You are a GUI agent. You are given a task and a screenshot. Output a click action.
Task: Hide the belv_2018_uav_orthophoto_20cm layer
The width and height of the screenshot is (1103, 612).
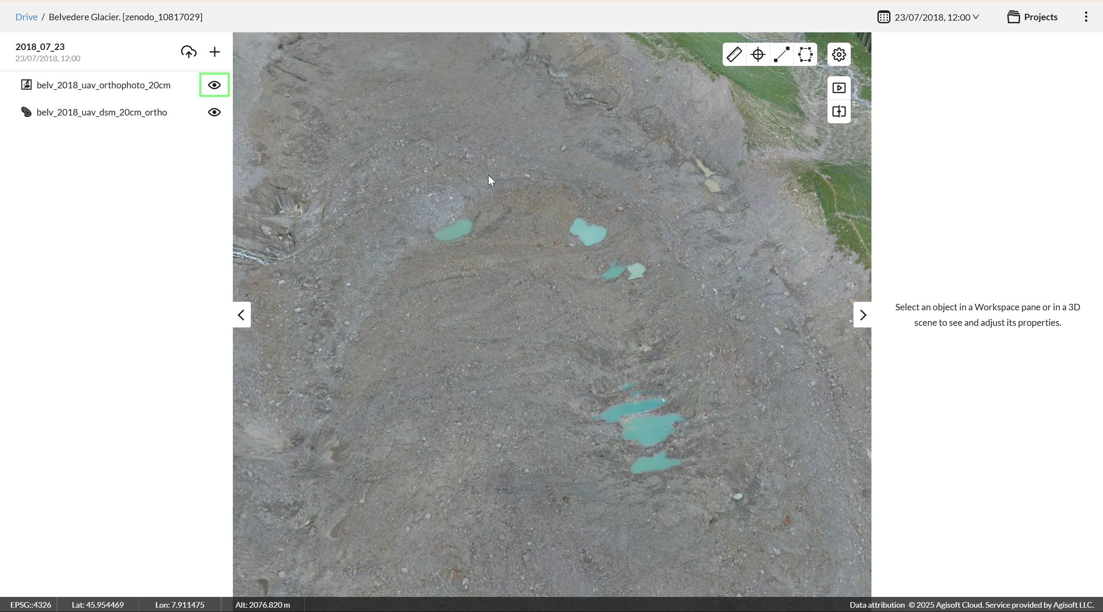214,85
